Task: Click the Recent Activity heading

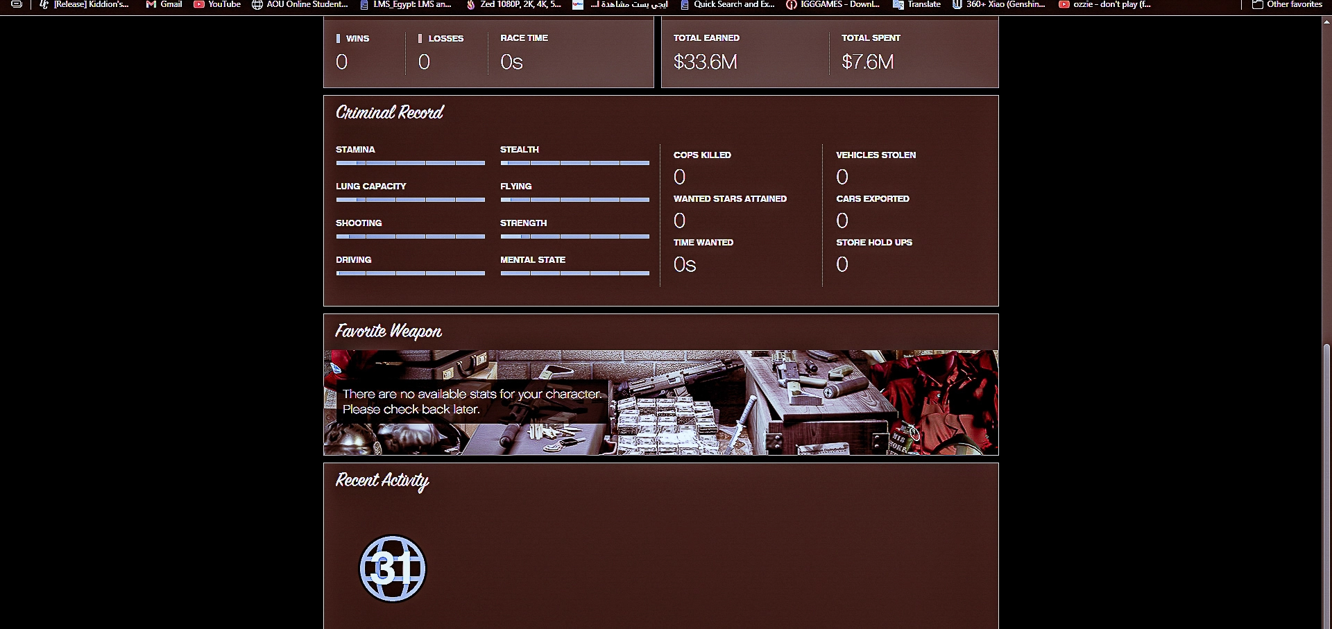Action: point(382,481)
